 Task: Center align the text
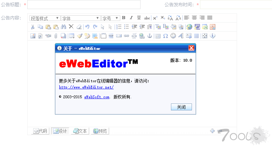194,18
